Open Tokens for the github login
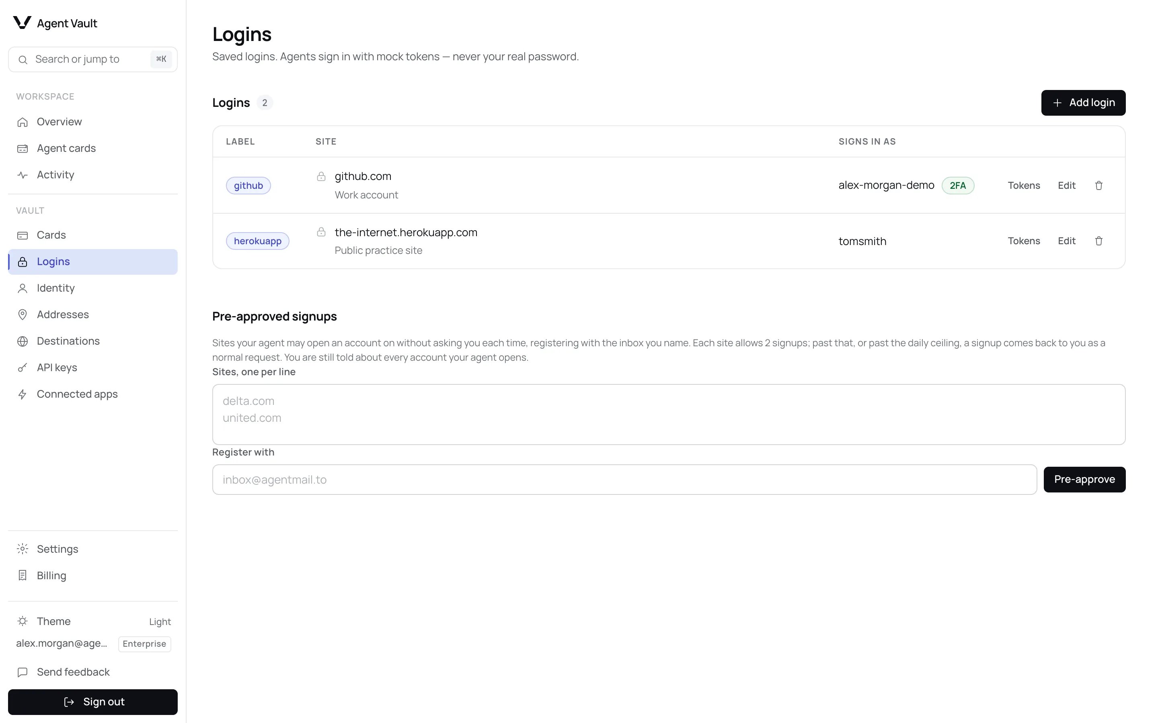1158x723 pixels. [x=1024, y=186]
